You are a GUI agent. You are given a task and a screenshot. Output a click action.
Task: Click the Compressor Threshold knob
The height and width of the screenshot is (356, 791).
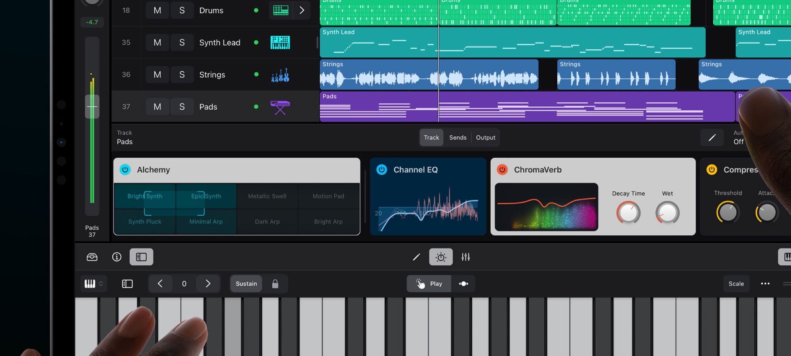tap(728, 212)
